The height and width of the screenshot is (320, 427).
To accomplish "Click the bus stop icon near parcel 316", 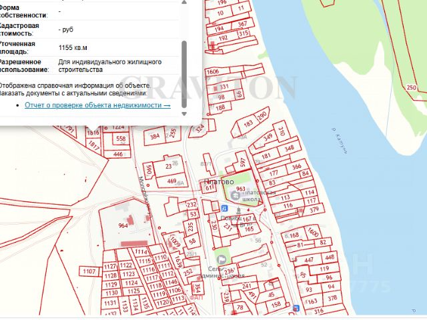I will tap(296, 308).
